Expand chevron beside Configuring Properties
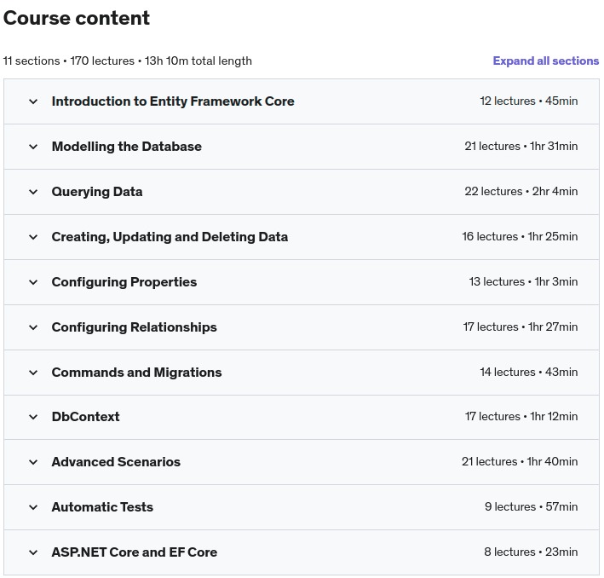Image resolution: width=604 pixels, height=578 pixels. (x=33, y=282)
